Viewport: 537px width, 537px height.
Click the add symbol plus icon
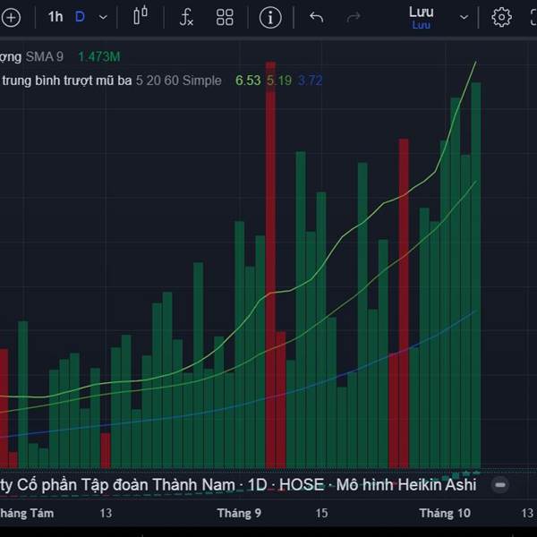tap(11, 17)
